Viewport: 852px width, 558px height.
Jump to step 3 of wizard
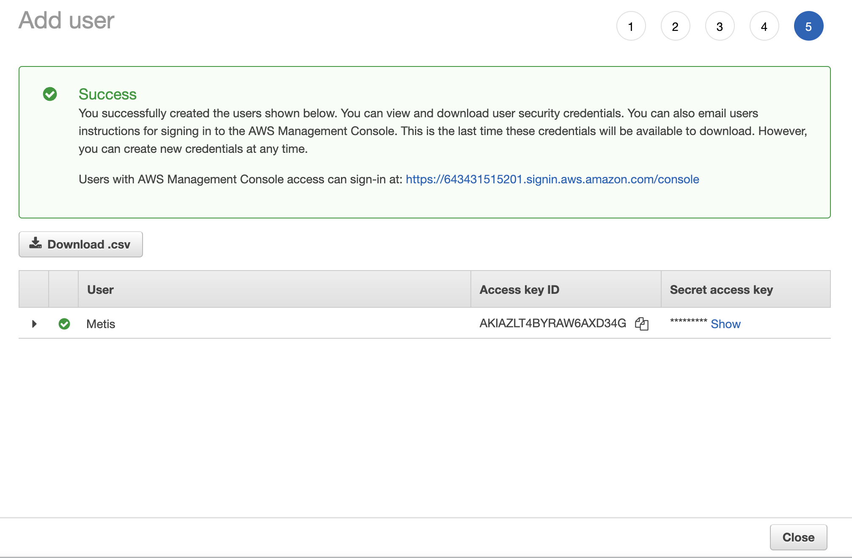click(720, 26)
